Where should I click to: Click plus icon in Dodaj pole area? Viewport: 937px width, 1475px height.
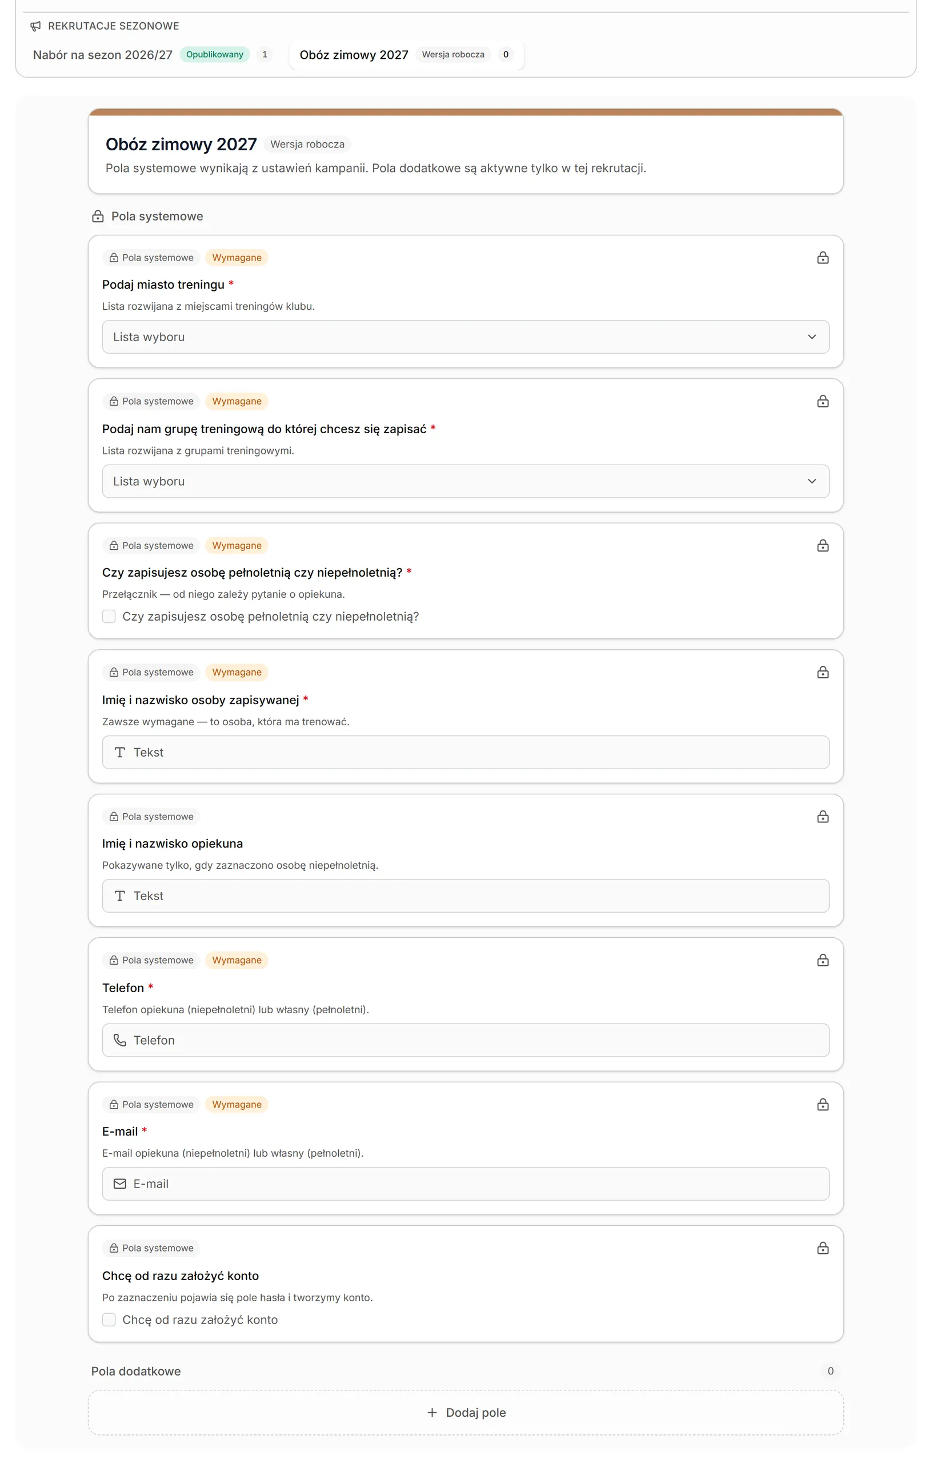[432, 1413]
